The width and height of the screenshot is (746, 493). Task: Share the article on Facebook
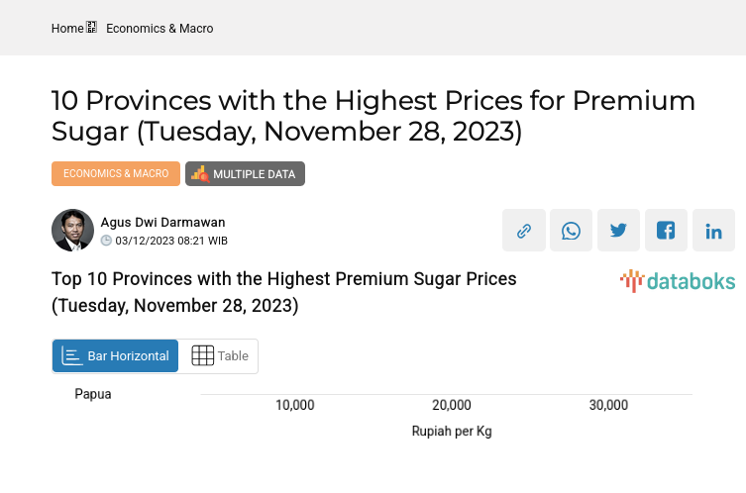click(x=666, y=231)
